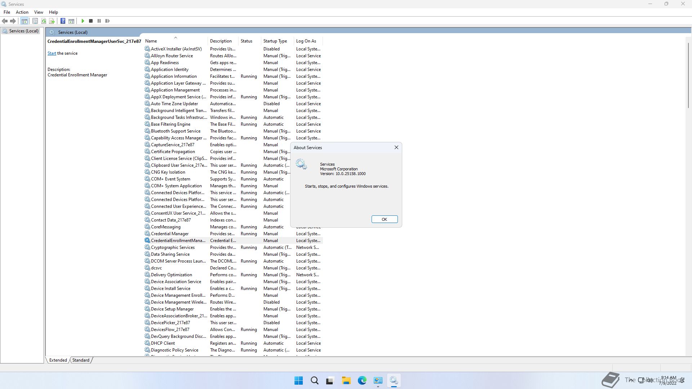Open the Windows Start button on taskbar
This screenshot has height=389, width=692.
pyautogui.click(x=298, y=380)
